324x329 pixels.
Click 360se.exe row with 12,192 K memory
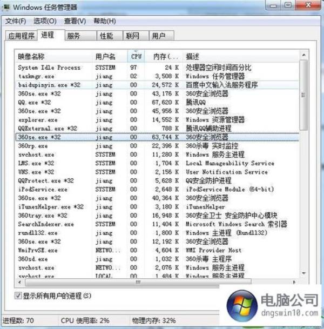157,241
